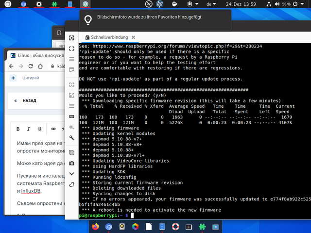The image size is (311, 233).
Task: Switch tab pages via Remmina sidebar icon
Action: 71,70
